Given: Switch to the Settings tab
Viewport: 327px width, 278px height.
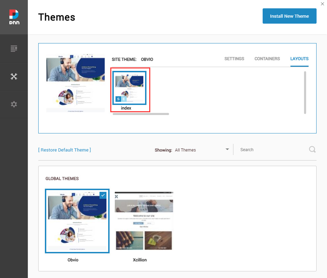Looking at the screenshot, I should pos(234,59).
